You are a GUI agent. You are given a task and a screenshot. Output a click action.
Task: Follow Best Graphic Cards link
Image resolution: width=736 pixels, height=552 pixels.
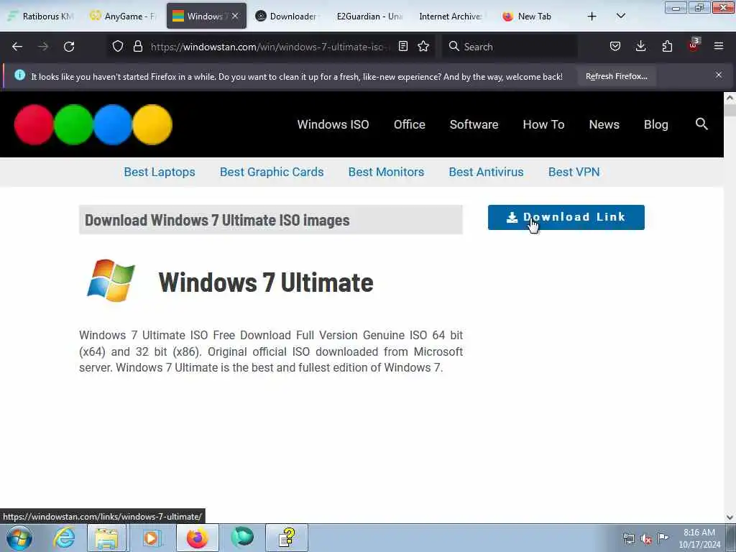pos(271,172)
